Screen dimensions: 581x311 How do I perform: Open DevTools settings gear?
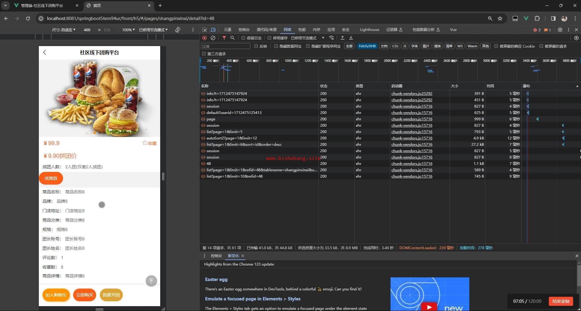click(x=560, y=30)
